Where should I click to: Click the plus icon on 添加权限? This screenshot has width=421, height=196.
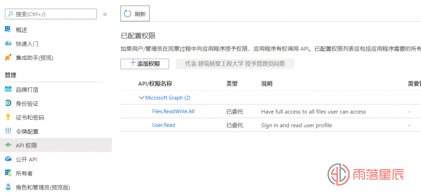(133, 63)
